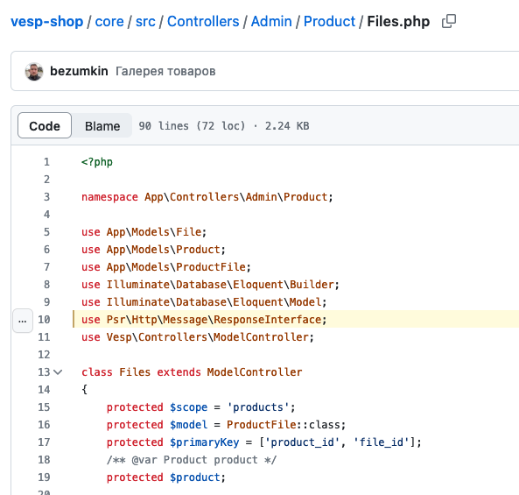519x495 pixels.
Task: Open bezumkin's user profile link
Action: pyautogui.click(x=79, y=71)
